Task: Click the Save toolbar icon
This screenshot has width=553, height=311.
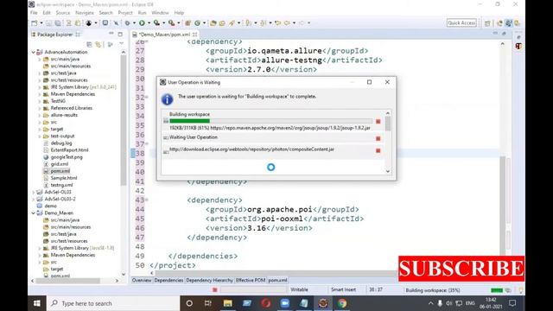Action: pyautogui.click(x=48, y=23)
